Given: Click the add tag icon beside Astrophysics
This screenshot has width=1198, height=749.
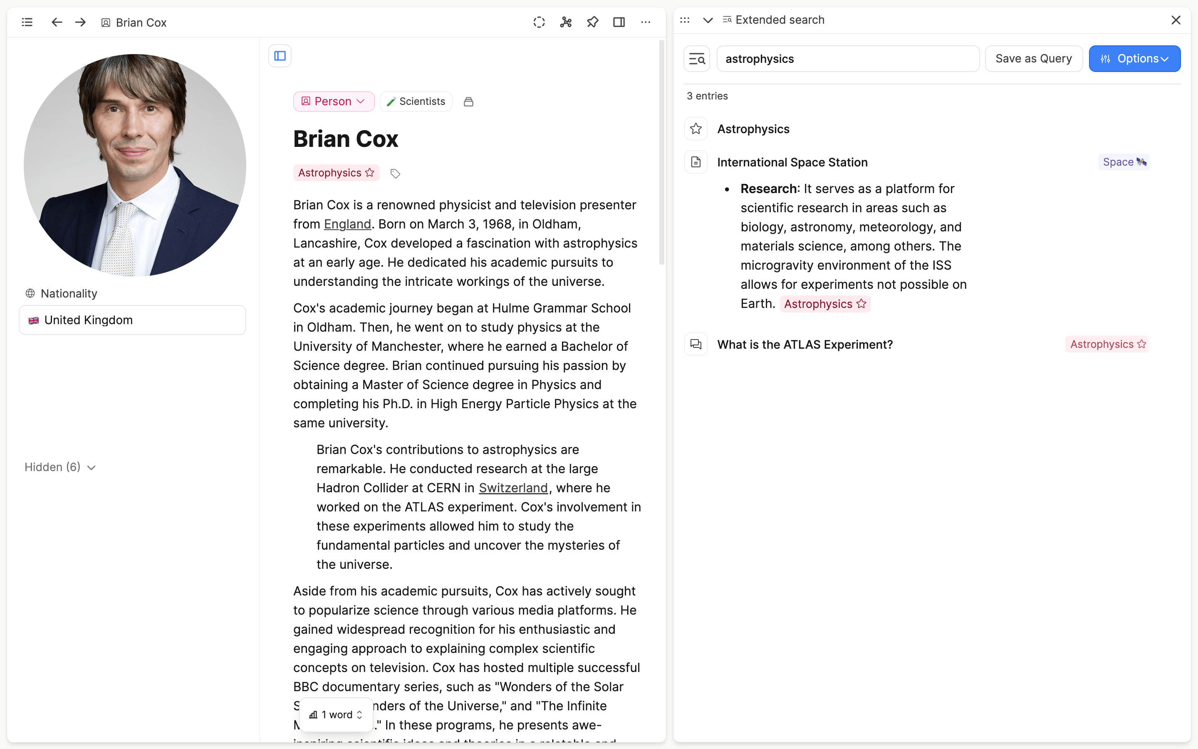Looking at the screenshot, I should 395,174.
